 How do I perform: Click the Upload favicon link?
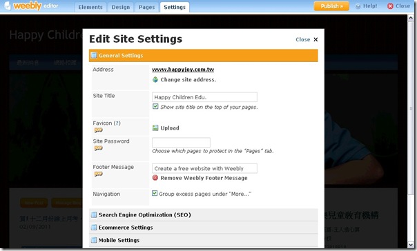pos(170,128)
